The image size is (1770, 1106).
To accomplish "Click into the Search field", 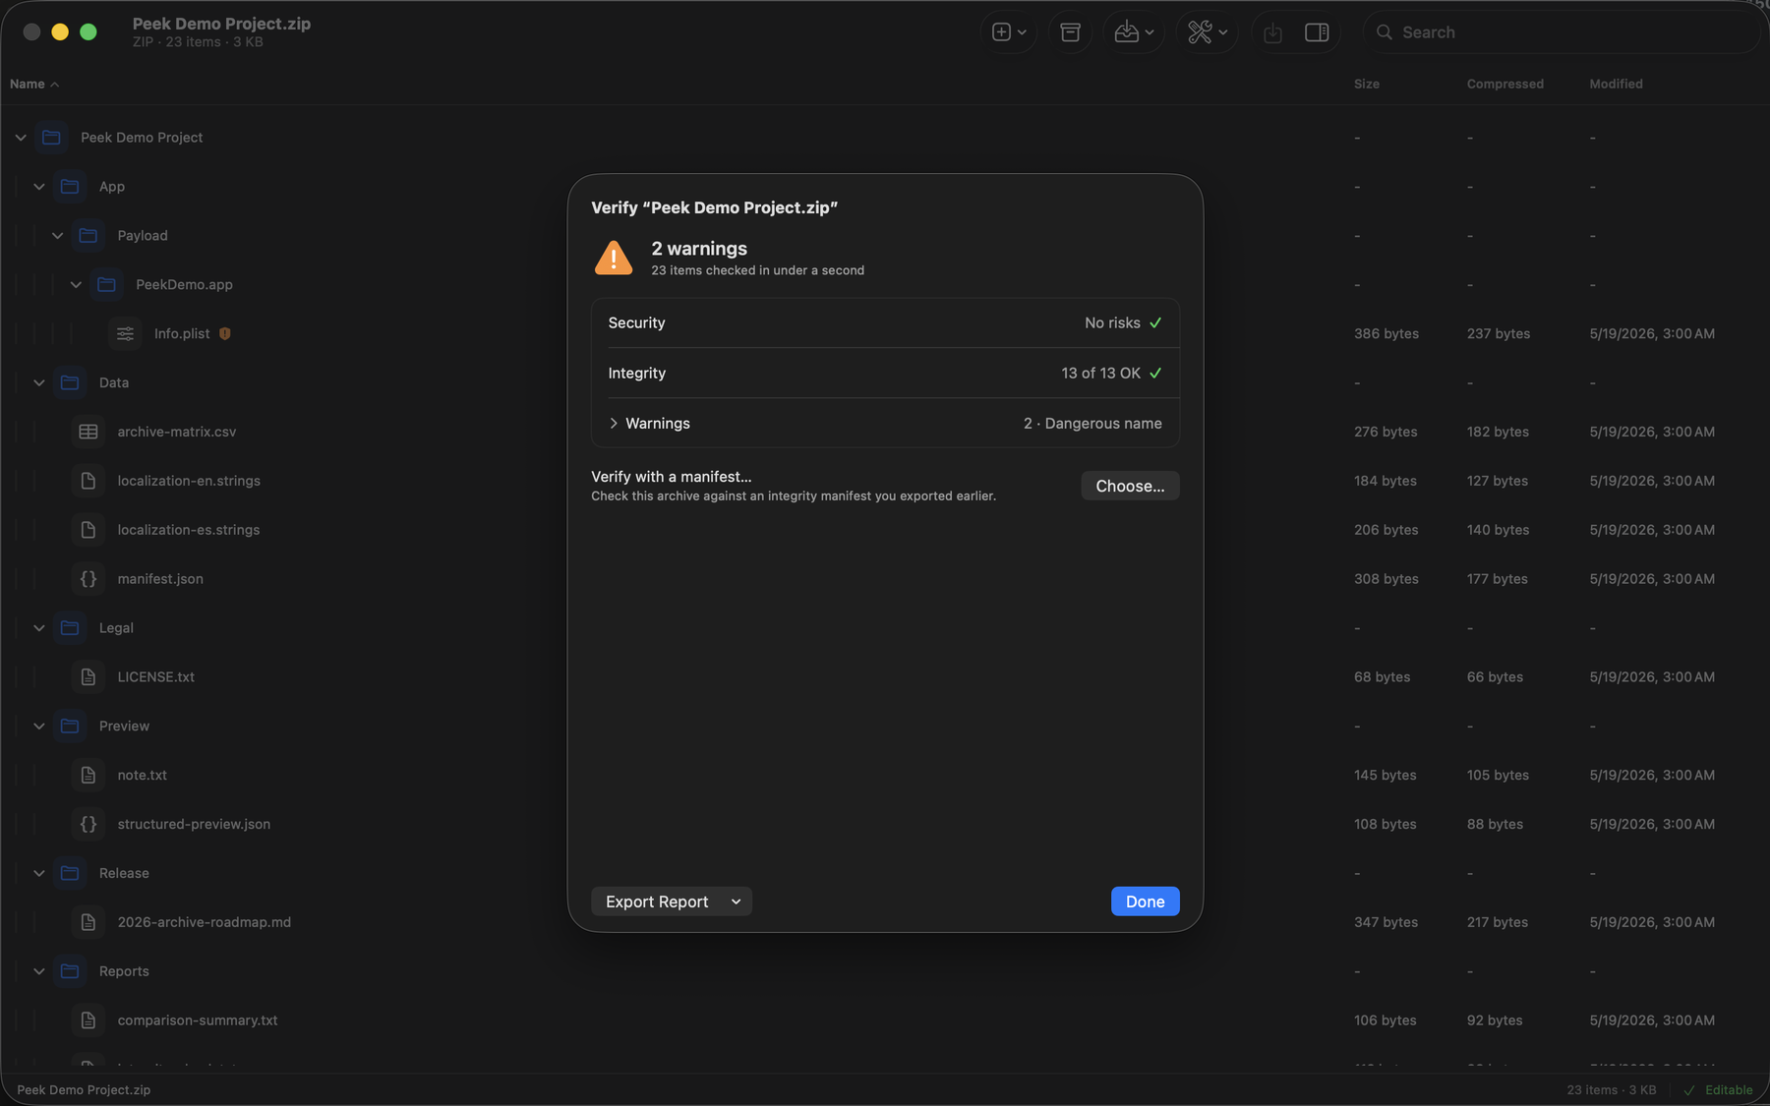I will (1562, 32).
